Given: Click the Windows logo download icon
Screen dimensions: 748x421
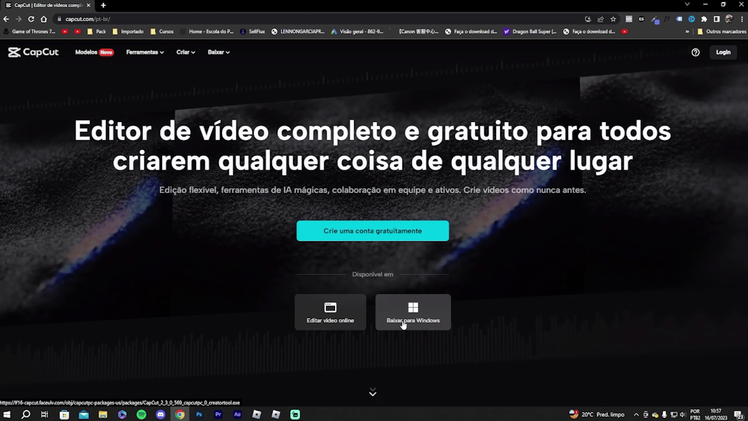Looking at the screenshot, I should 413,308.
